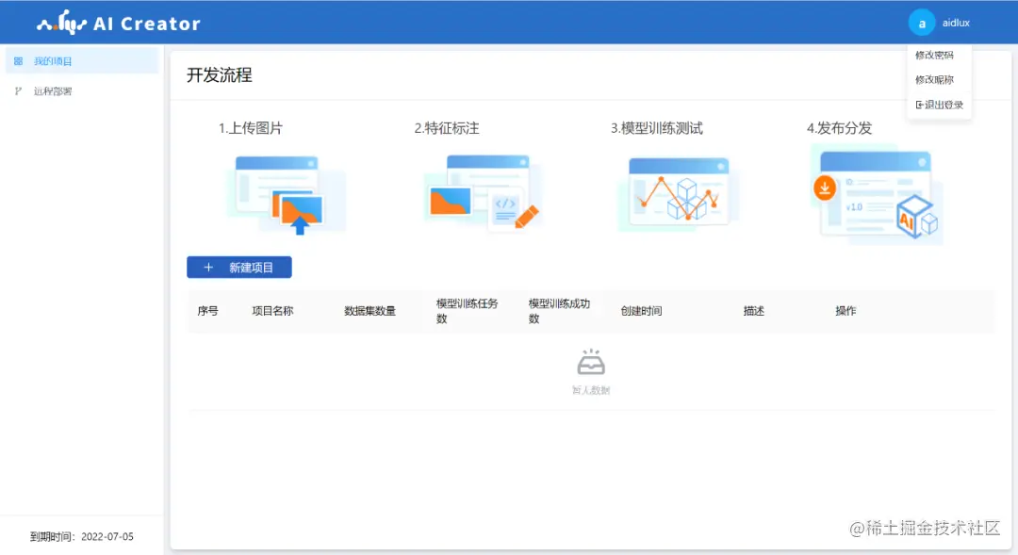Click the 4.发布分发 publish illustration
The height and width of the screenshot is (555, 1018).
(877, 192)
